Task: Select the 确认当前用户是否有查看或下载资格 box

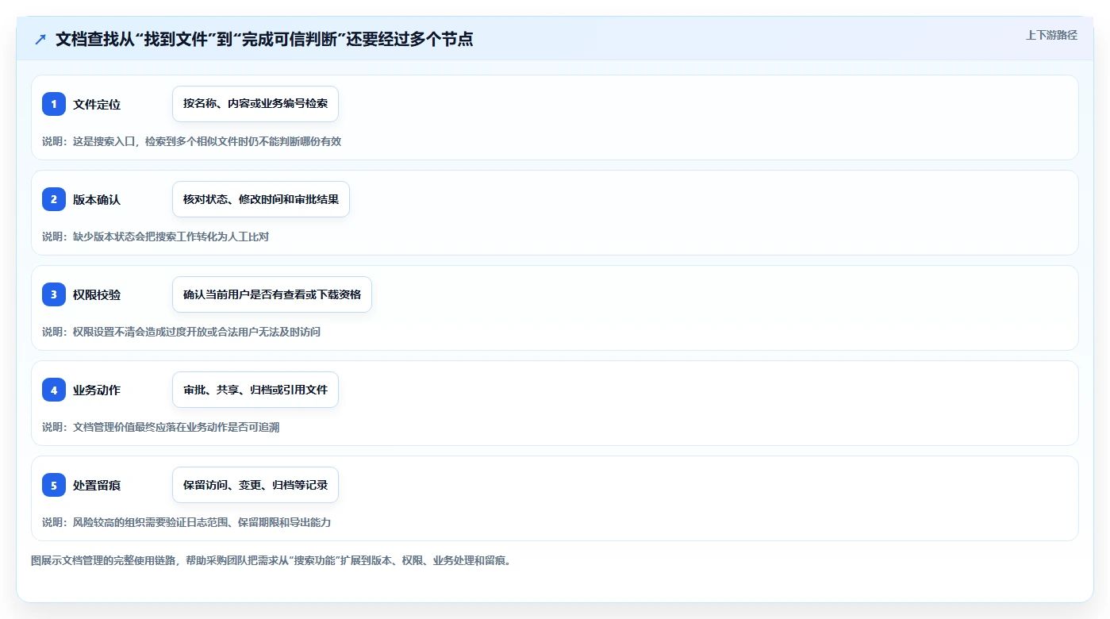Action: [272, 294]
